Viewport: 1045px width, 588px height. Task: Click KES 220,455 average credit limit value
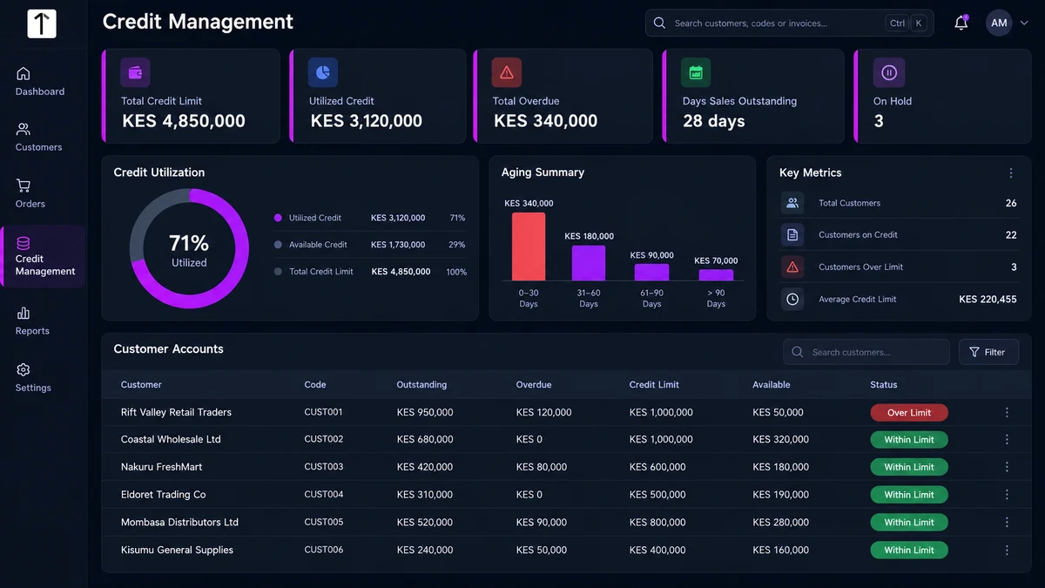988,299
